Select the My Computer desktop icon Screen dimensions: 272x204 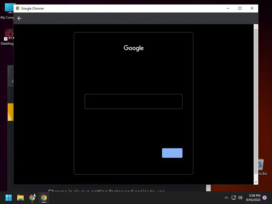point(7,11)
